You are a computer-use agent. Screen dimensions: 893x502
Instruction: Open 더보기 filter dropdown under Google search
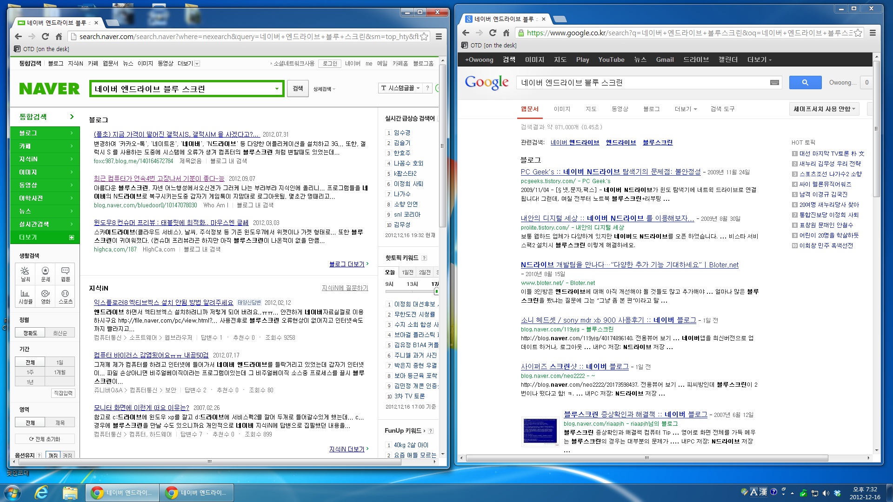tap(686, 109)
